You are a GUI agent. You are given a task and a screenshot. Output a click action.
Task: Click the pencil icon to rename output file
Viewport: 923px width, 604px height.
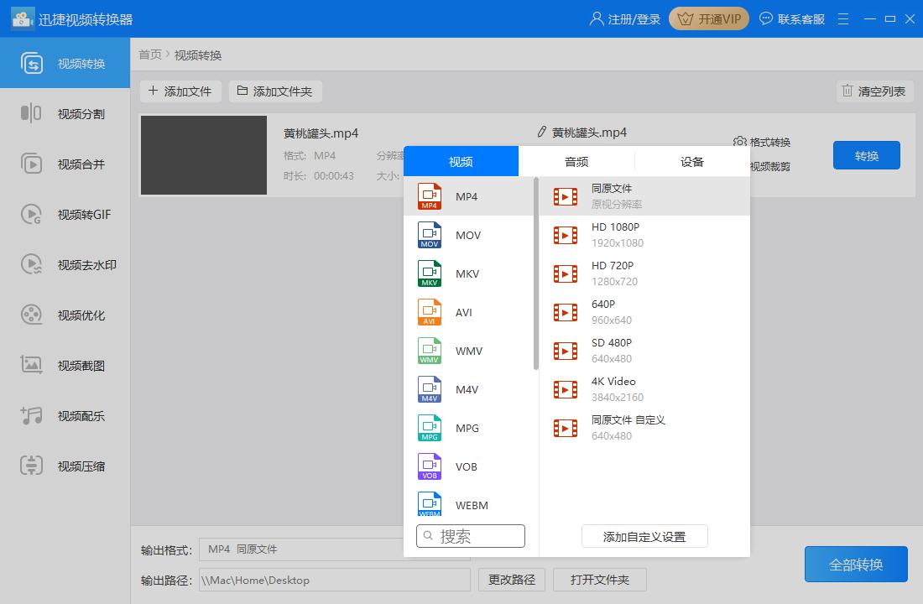541,133
